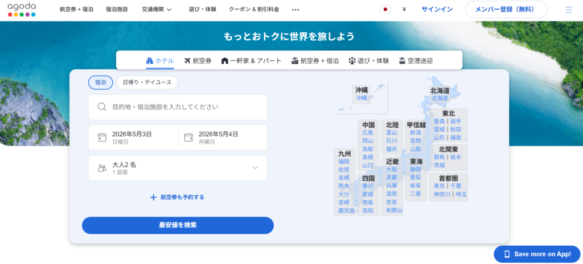The image size is (583, 264).
Task: Click the Save more on App button
Action: coord(536,254)
